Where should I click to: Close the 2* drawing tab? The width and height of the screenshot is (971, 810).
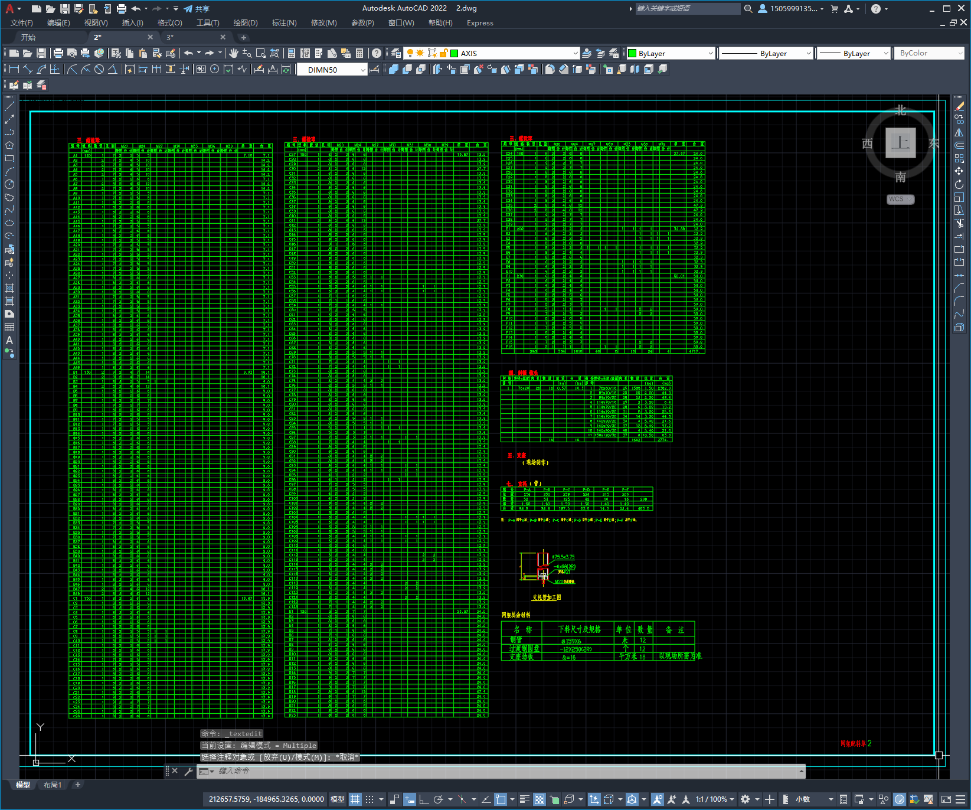click(150, 37)
